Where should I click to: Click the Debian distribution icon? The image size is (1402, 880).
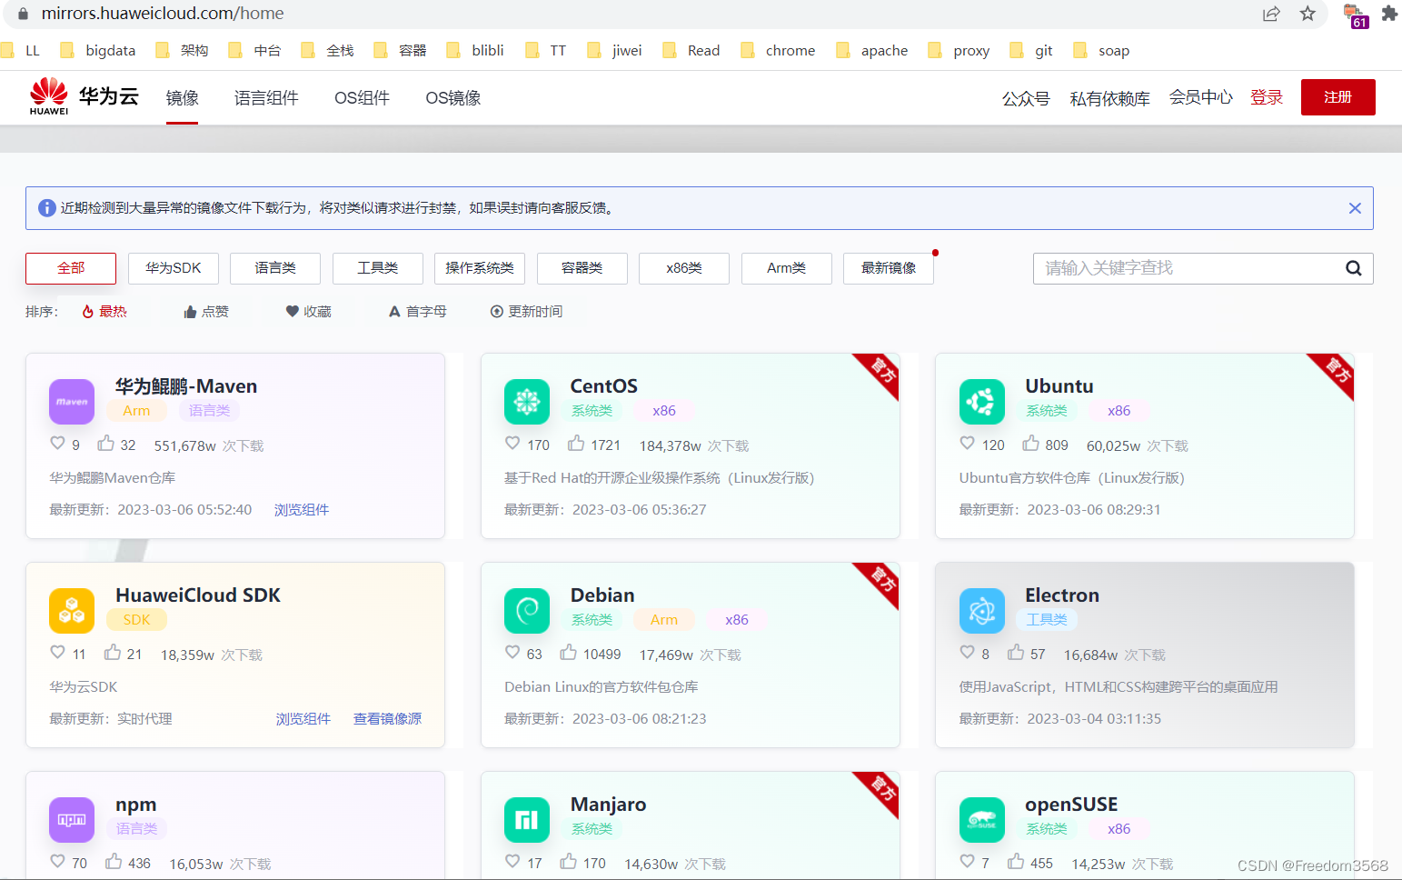coord(527,611)
